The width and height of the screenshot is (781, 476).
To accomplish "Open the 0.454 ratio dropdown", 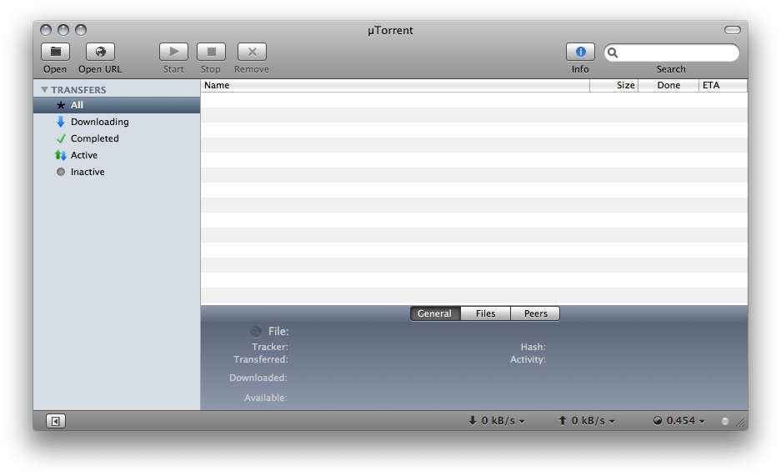I will [679, 421].
